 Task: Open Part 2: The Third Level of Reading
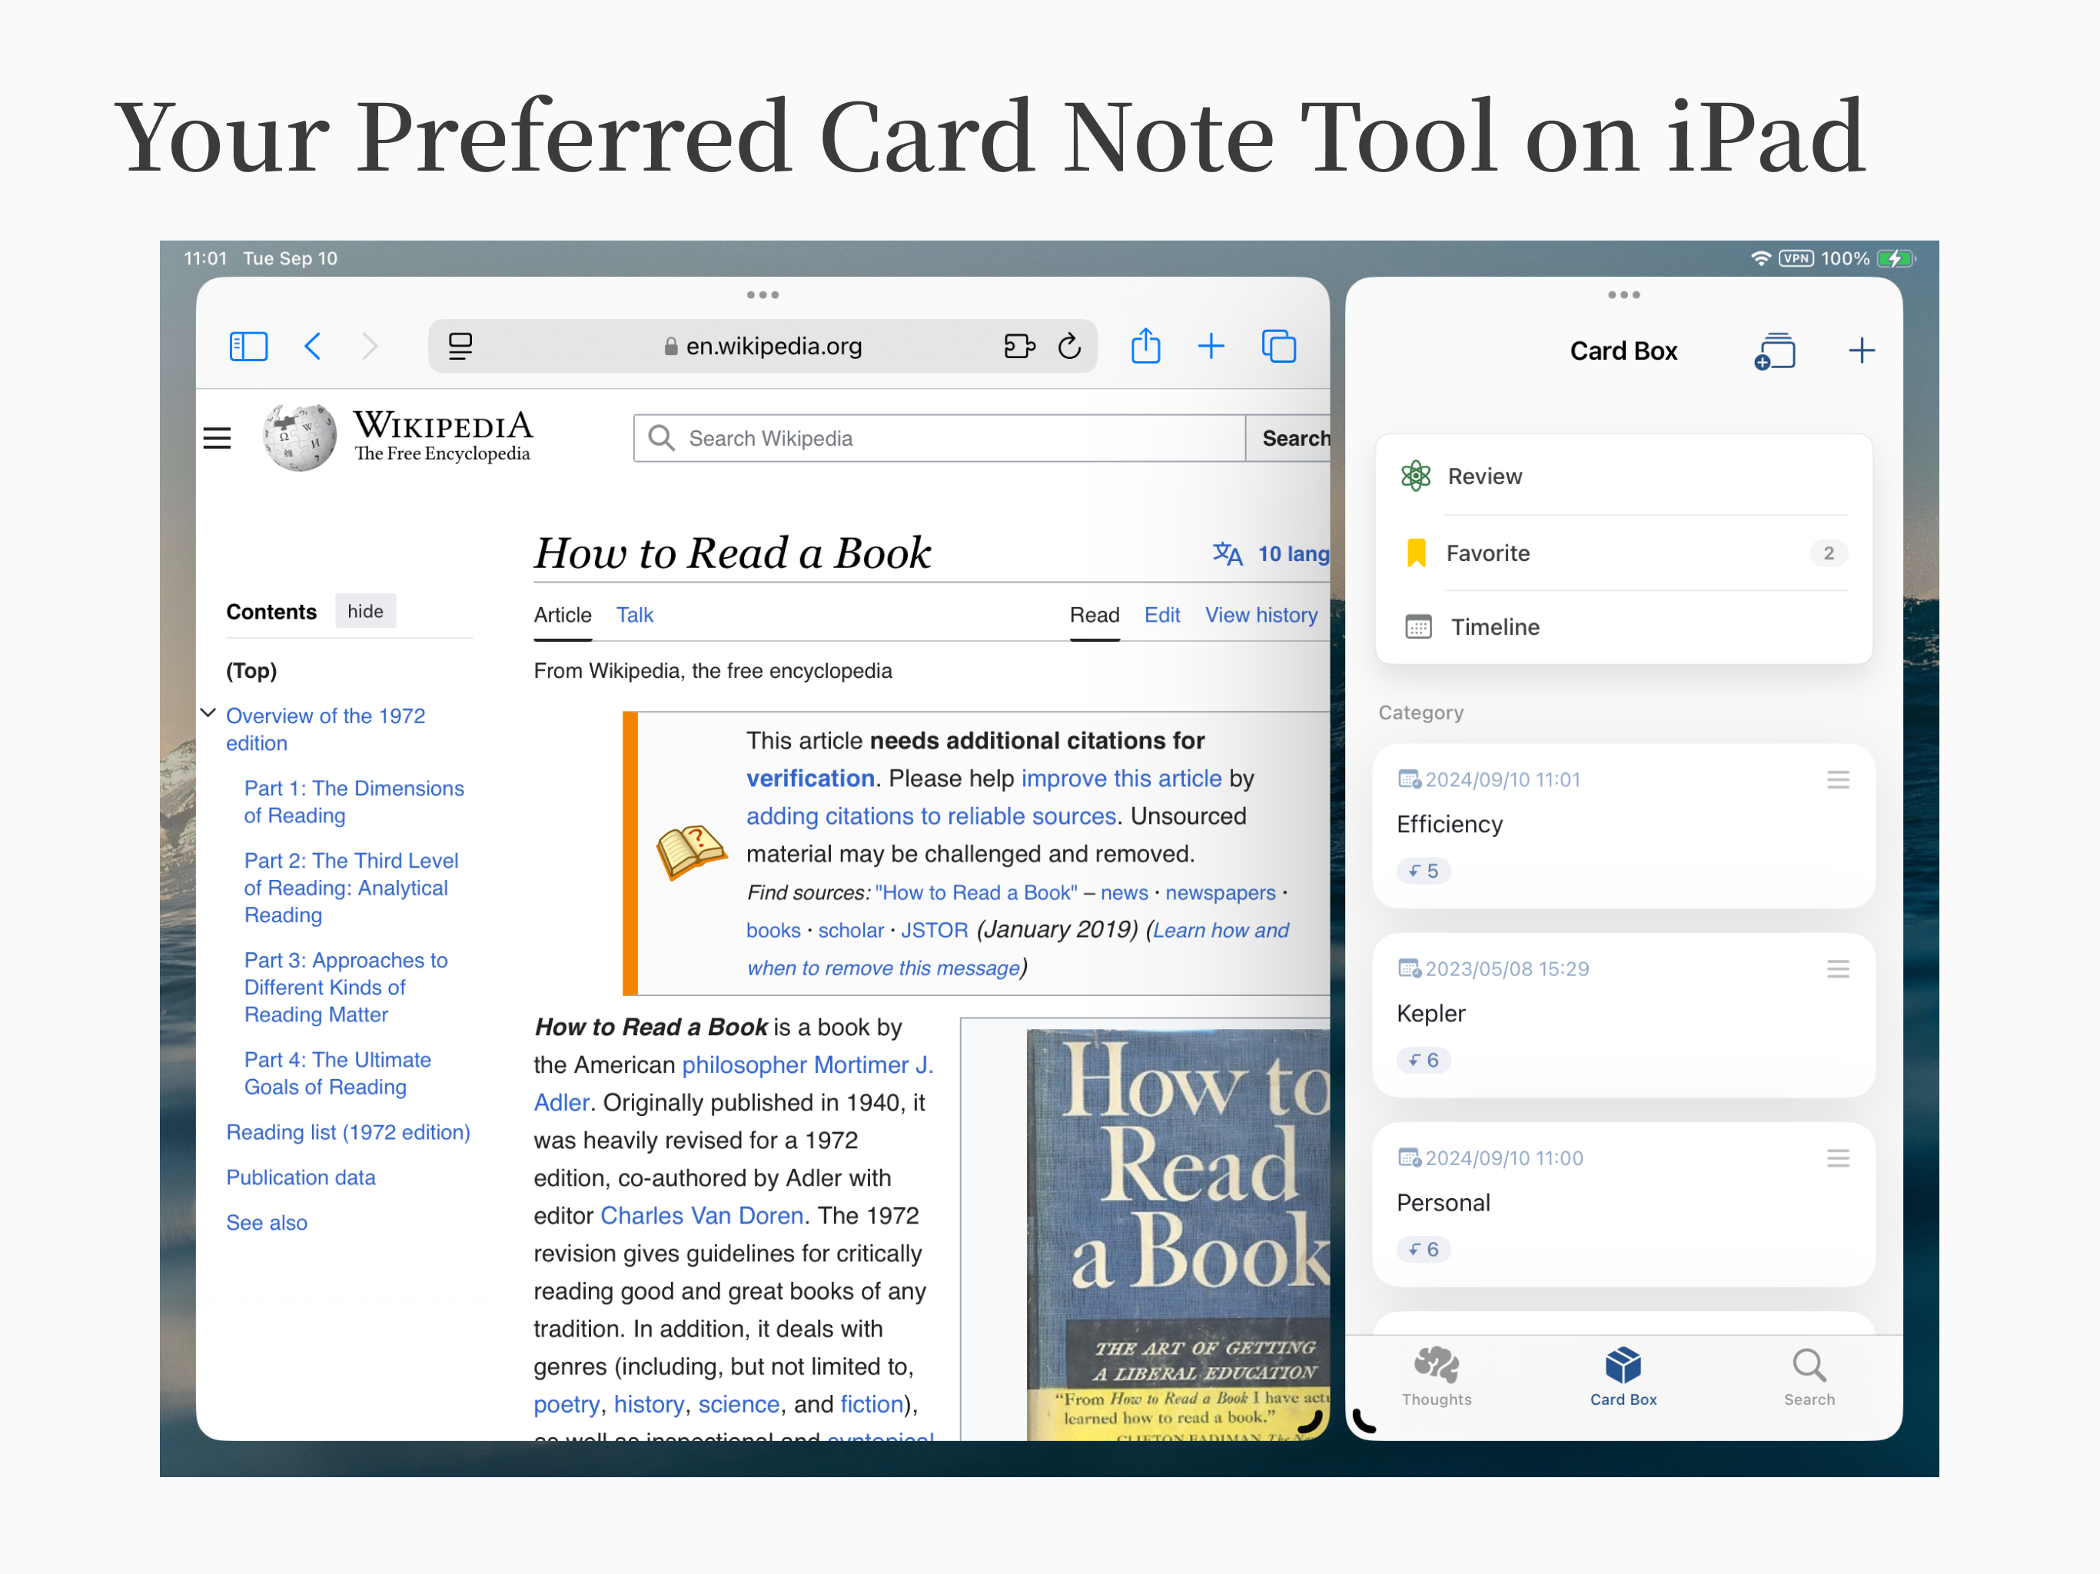(351, 888)
